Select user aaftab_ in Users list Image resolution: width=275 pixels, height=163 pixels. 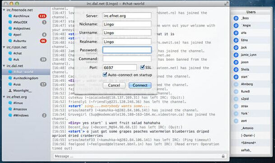pos(251,150)
